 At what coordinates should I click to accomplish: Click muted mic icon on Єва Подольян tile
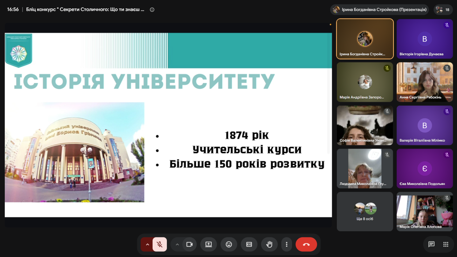click(447, 155)
